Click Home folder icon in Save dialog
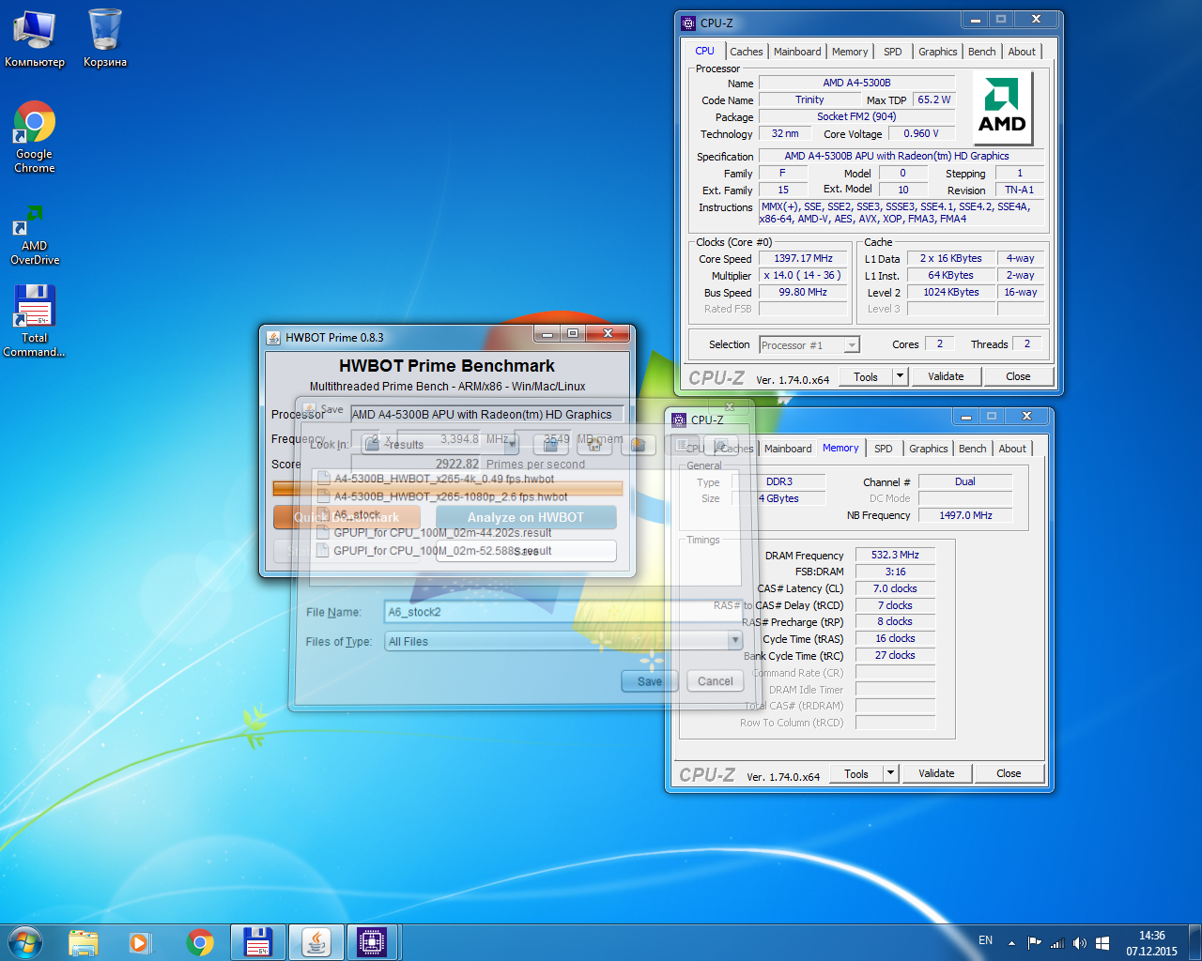 [594, 444]
